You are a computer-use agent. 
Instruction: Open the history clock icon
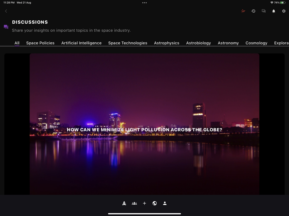(x=253, y=11)
